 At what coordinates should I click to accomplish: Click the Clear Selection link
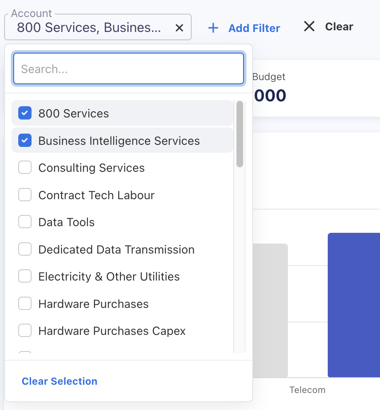tap(59, 381)
